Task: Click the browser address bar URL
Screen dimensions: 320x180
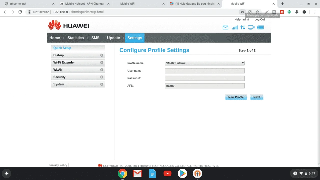Action: (x=78, y=12)
